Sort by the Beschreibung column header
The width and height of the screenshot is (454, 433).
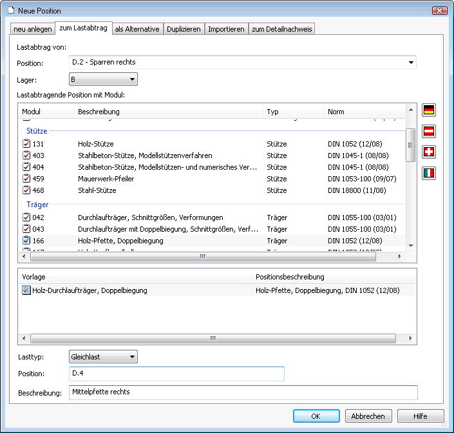click(x=169, y=112)
